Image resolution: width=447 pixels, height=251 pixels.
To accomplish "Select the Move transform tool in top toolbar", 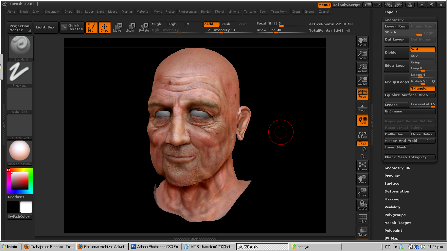I will pyautogui.click(x=117, y=27).
